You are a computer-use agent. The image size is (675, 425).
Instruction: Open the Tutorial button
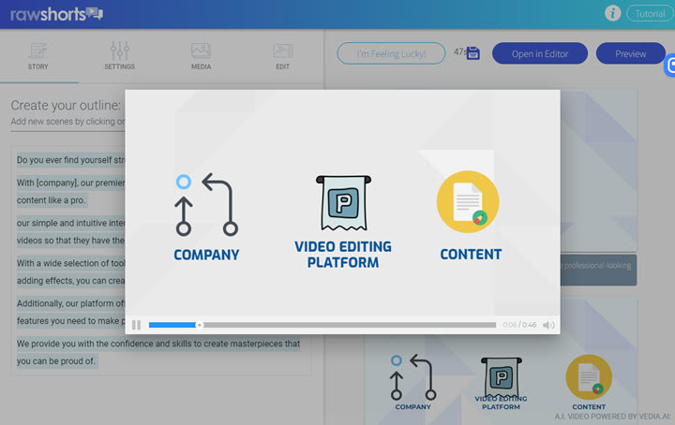click(x=650, y=14)
